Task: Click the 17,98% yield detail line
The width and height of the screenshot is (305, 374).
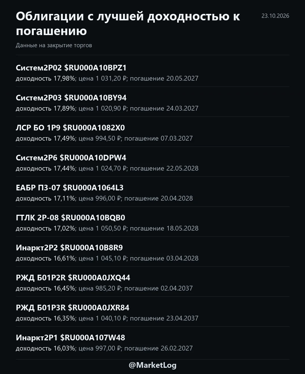Action: coord(107,78)
